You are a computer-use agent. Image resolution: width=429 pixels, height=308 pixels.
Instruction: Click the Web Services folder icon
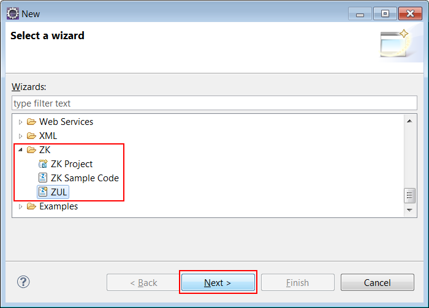(x=31, y=122)
